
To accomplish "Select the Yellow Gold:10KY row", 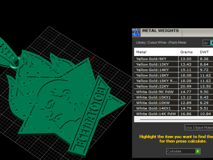I will [174, 64].
